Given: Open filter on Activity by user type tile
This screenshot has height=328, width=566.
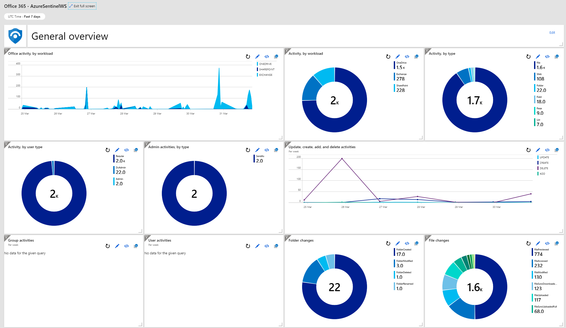Looking at the screenshot, I should pyautogui.click(x=6, y=144).
